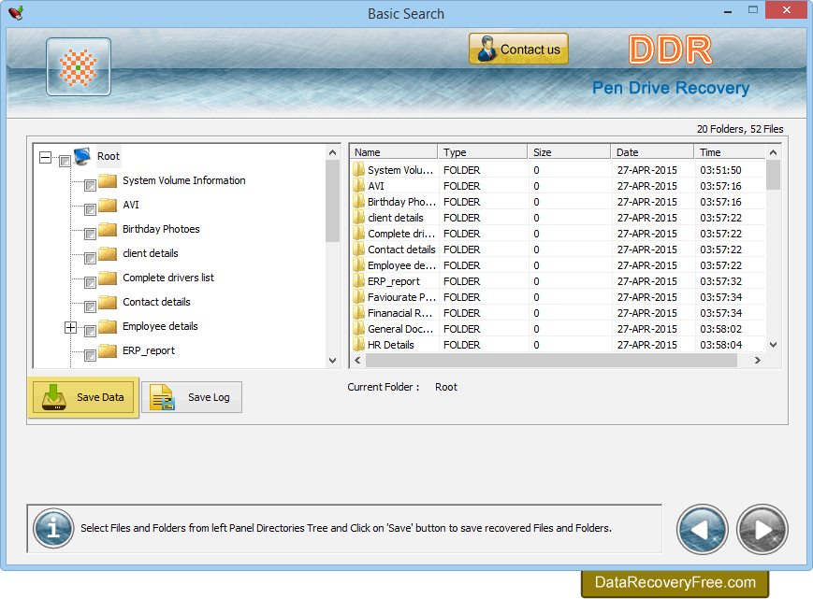
Task: Click the AVI folder icon in tree
Action: (x=108, y=205)
